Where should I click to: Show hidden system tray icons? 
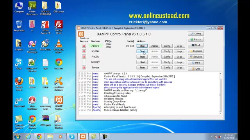point(211,136)
